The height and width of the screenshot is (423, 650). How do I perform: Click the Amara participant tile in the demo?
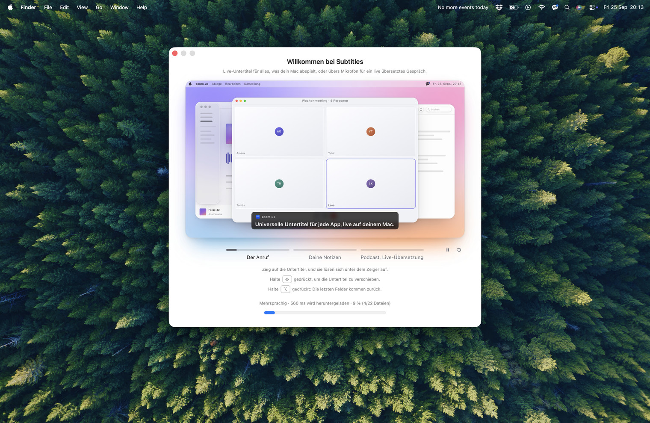[279, 131]
